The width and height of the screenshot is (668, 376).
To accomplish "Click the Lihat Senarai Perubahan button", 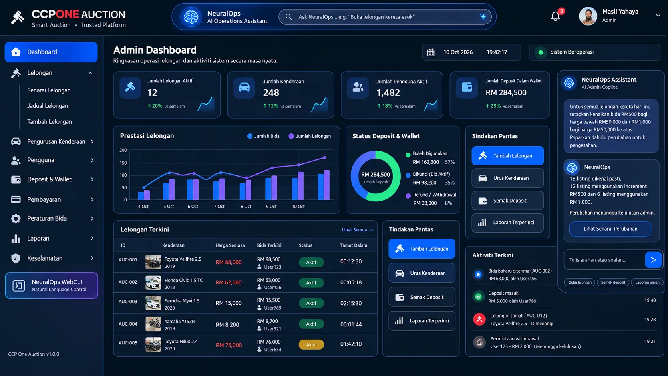I will point(610,229).
